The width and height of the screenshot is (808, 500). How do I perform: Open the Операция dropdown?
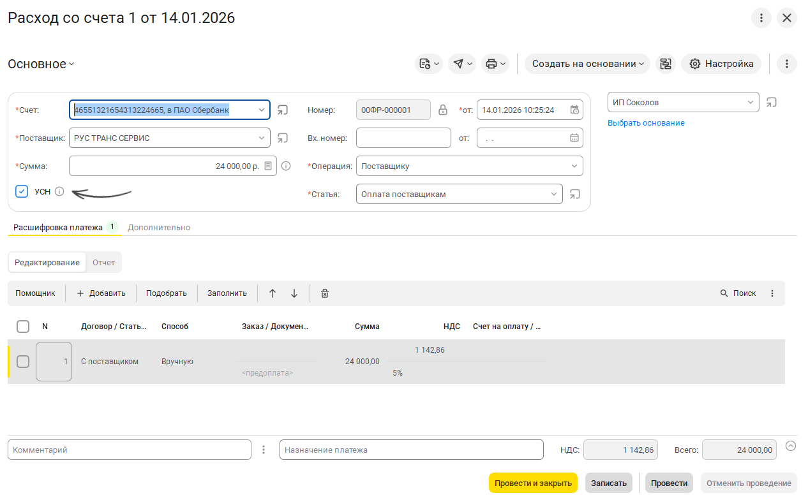574,166
